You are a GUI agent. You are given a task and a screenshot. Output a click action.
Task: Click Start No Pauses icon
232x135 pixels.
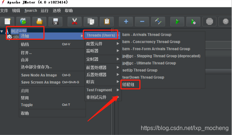click(193, 22)
